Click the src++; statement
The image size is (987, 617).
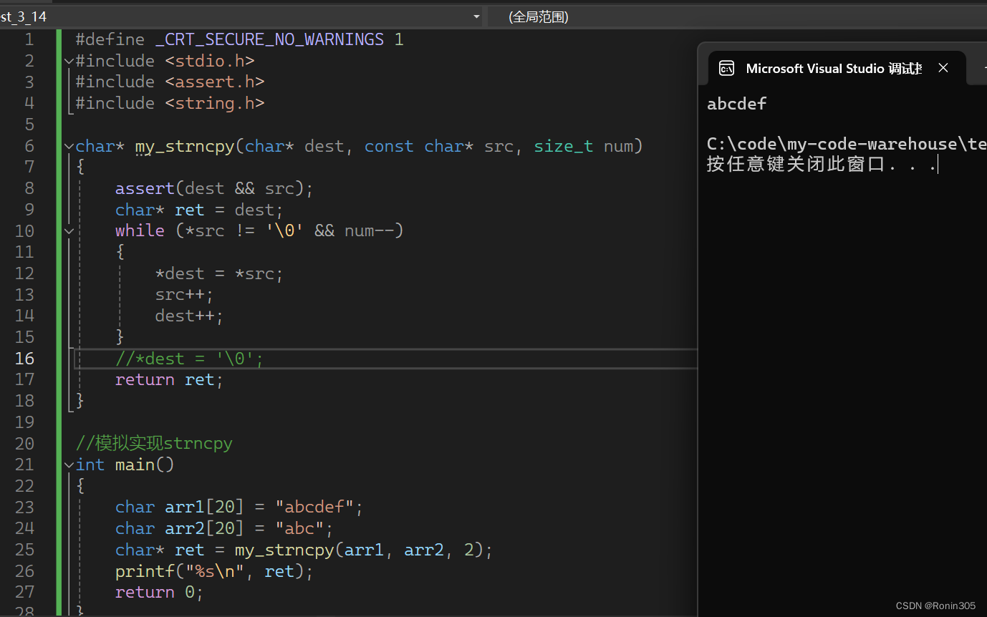tap(185, 294)
